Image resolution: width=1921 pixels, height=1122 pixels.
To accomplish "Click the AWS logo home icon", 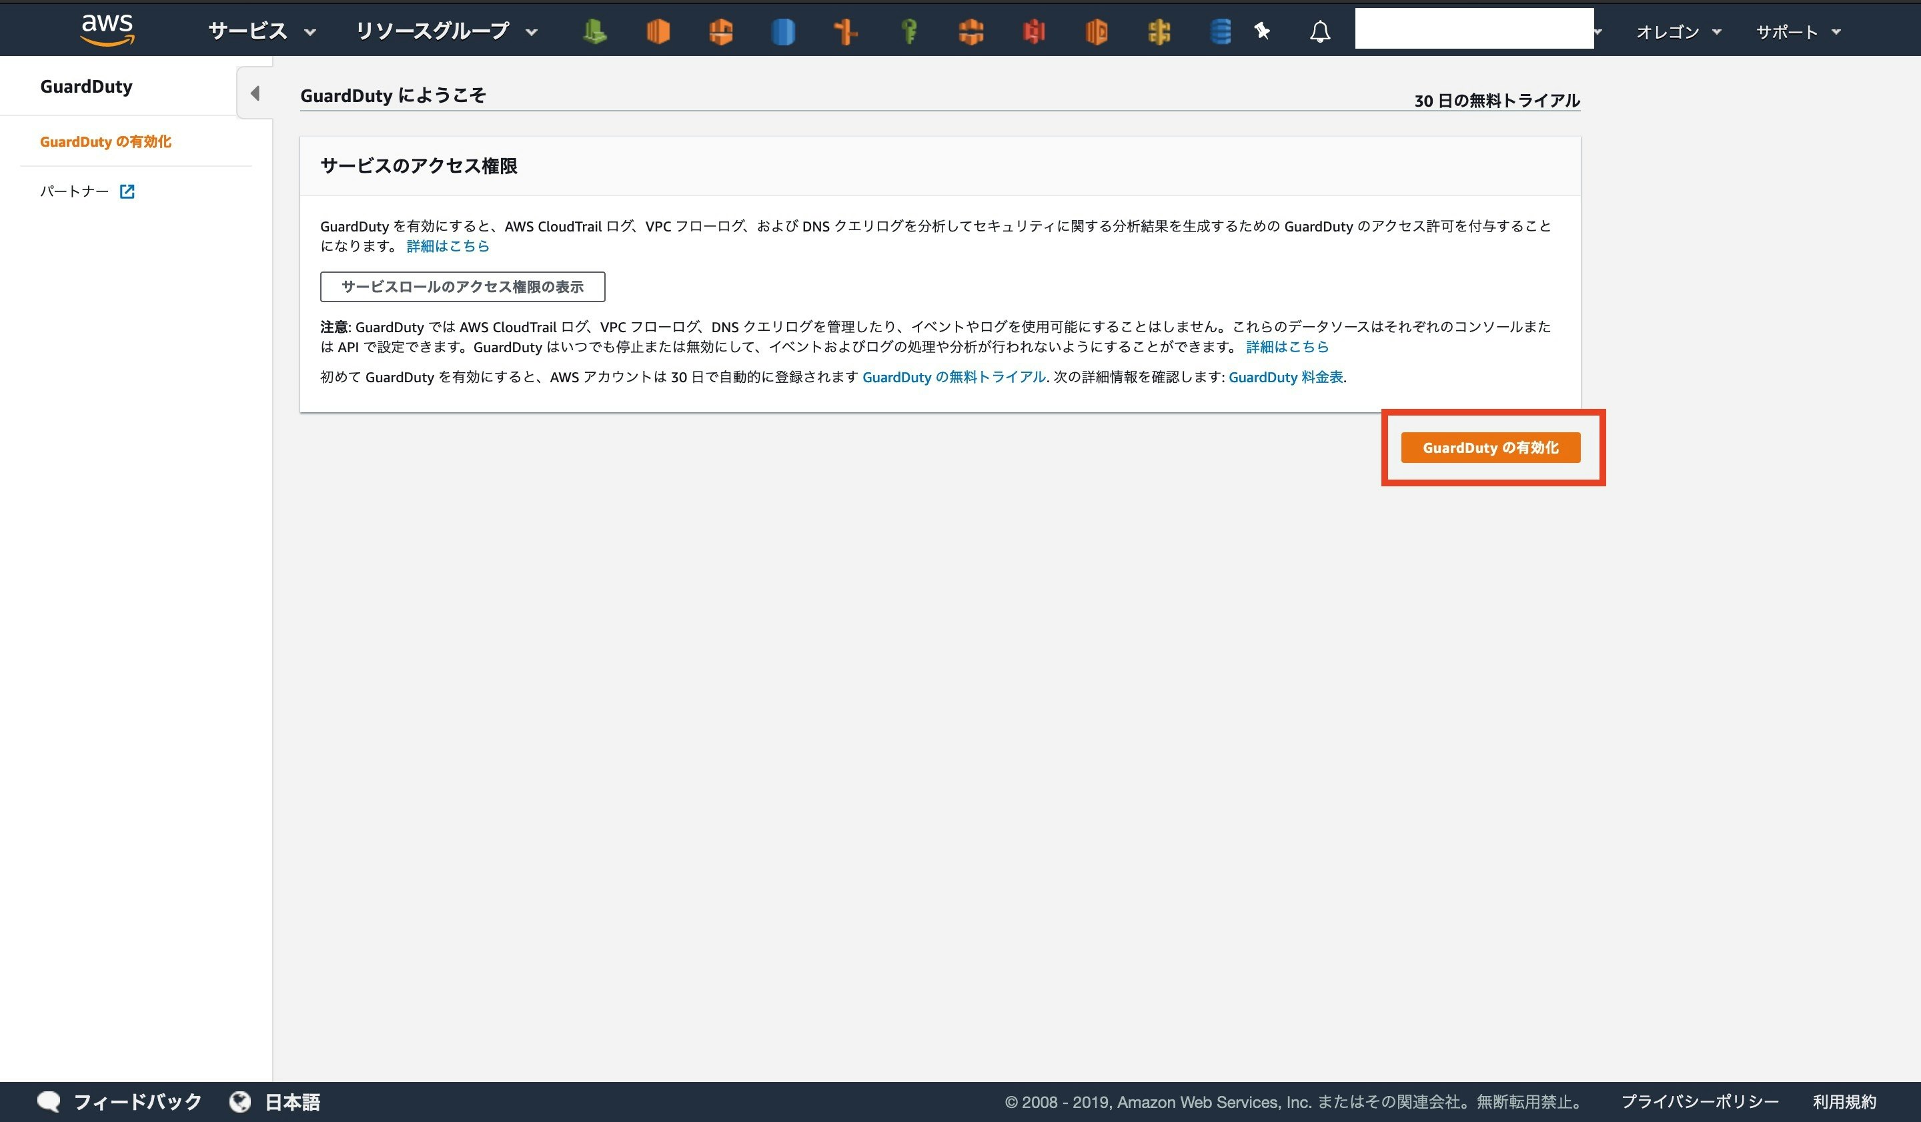I will click(107, 31).
